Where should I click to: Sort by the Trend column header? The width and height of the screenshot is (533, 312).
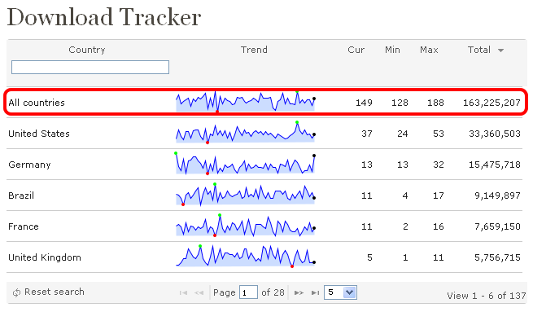tap(254, 50)
